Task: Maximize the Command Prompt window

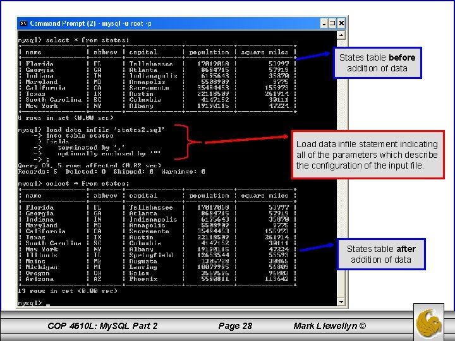Action: coord(332,23)
